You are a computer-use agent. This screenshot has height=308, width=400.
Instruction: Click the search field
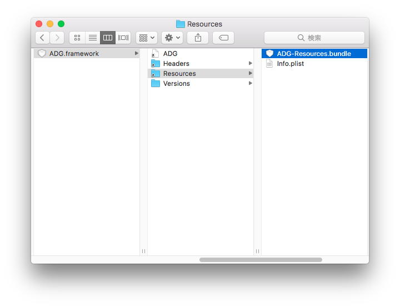point(314,38)
